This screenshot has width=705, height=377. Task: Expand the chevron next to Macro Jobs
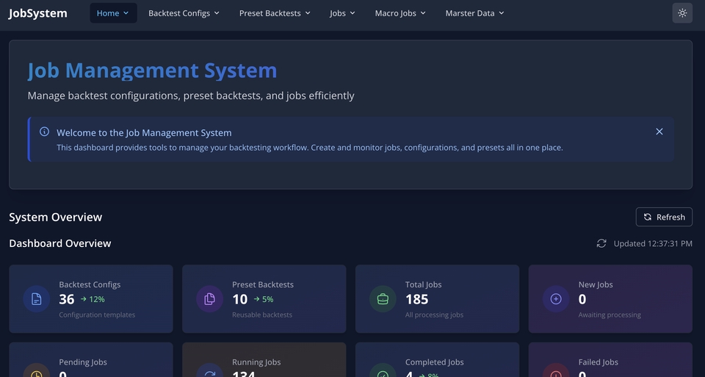(423, 13)
